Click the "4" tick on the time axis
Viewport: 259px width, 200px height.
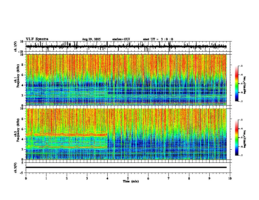(108, 178)
